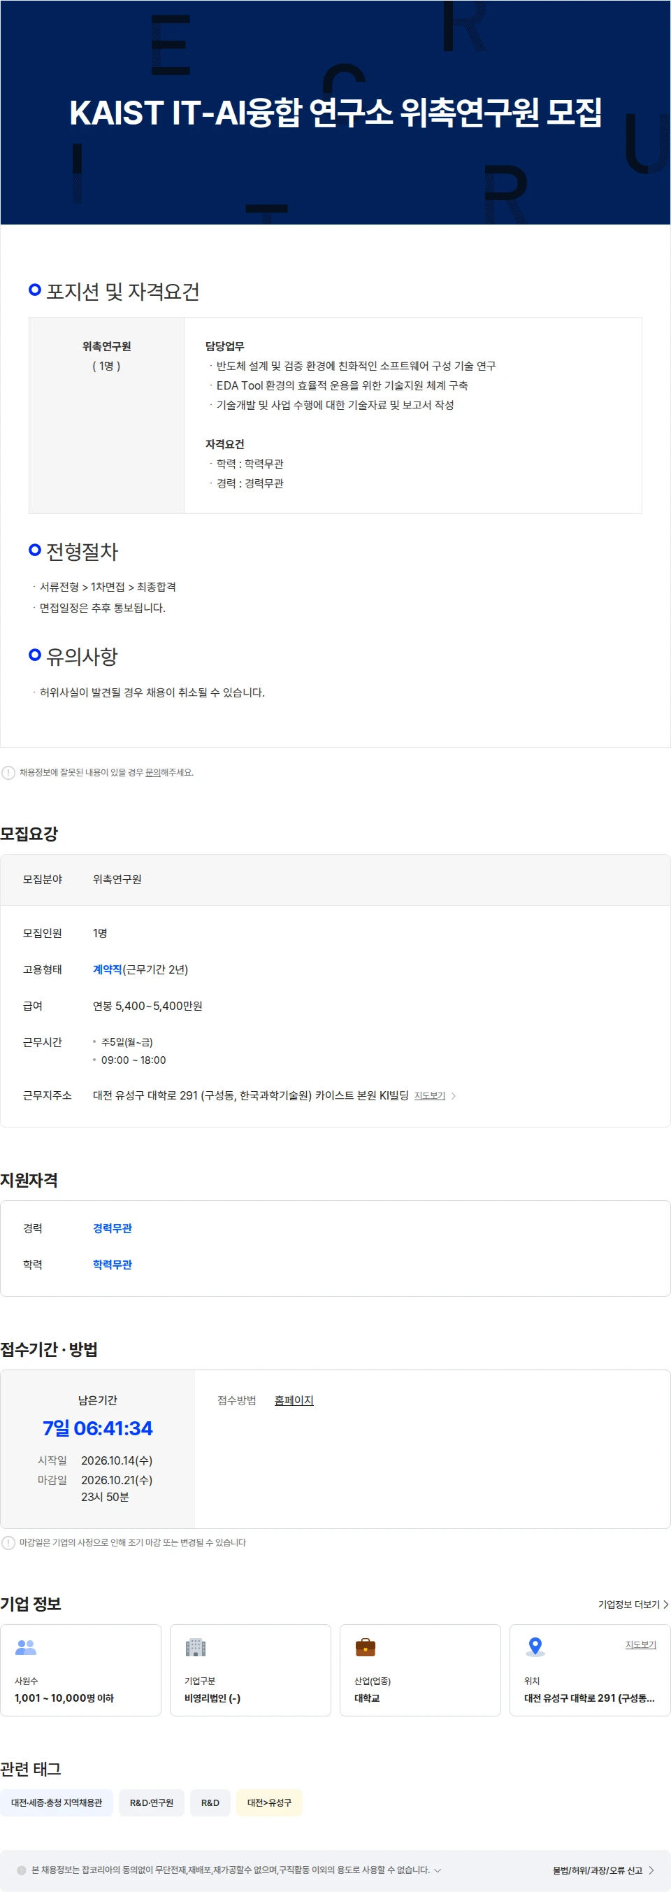Viewport: 671px width, 1892px height.
Task: Click the 모집인원 value 1명
Action: [100, 933]
